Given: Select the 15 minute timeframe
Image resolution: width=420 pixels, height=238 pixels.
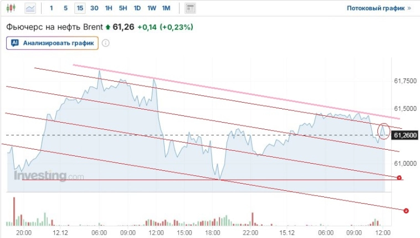Looking at the screenshot, I should 80,8.
